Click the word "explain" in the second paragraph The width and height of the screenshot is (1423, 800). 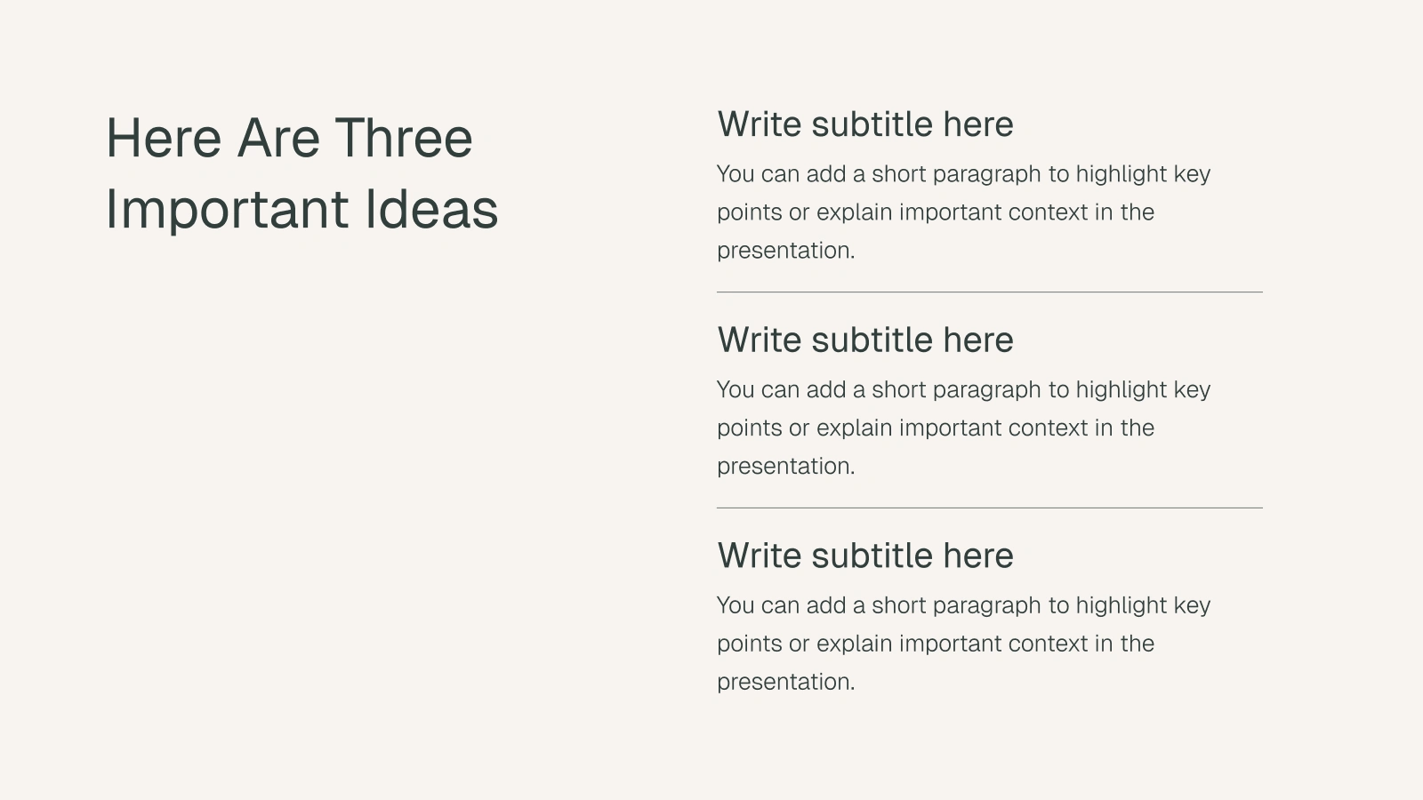coord(854,428)
